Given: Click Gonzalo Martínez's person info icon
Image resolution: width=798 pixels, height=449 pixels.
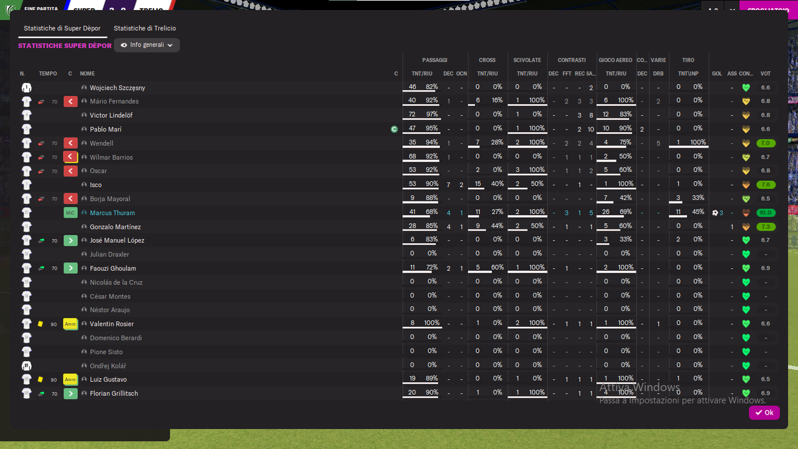Looking at the screenshot, I should pyautogui.click(x=84, y=227).
